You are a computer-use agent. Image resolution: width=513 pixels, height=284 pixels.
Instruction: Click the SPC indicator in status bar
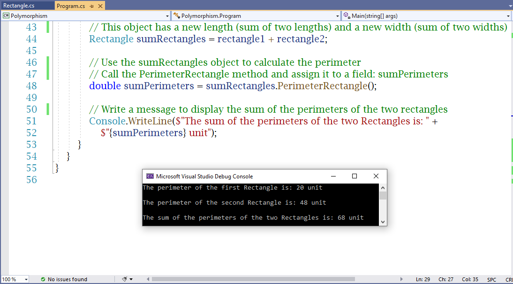pyautogui.click(x=491, y=279)
